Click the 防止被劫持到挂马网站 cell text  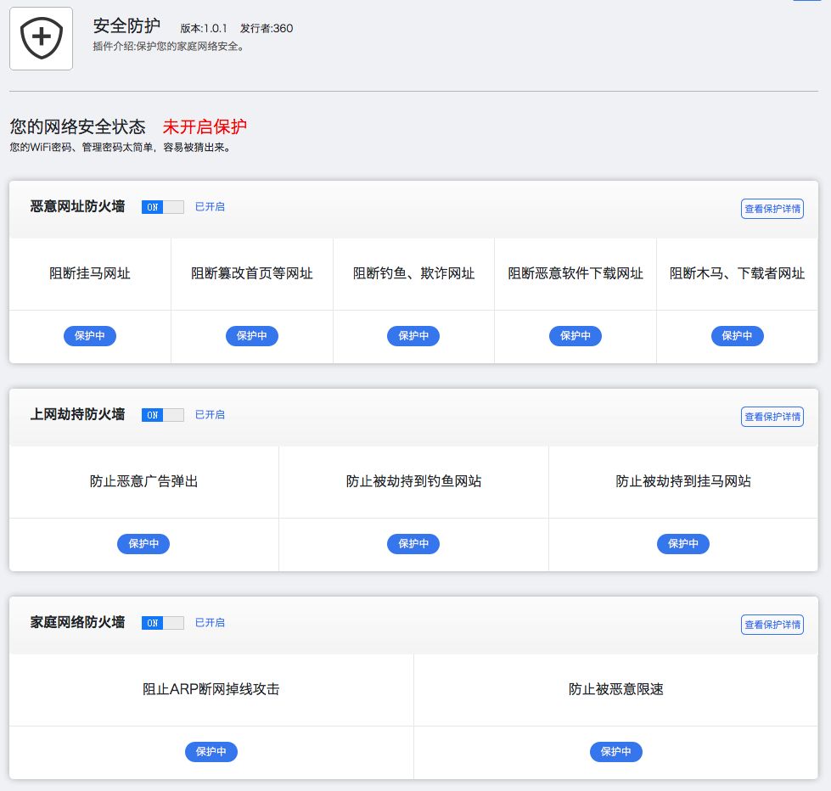[x=683, y=481]
